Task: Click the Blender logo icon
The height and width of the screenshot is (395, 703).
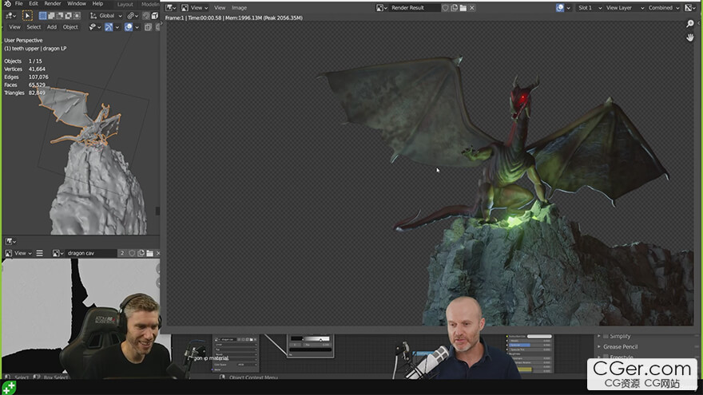Action: tap(7, 3)
